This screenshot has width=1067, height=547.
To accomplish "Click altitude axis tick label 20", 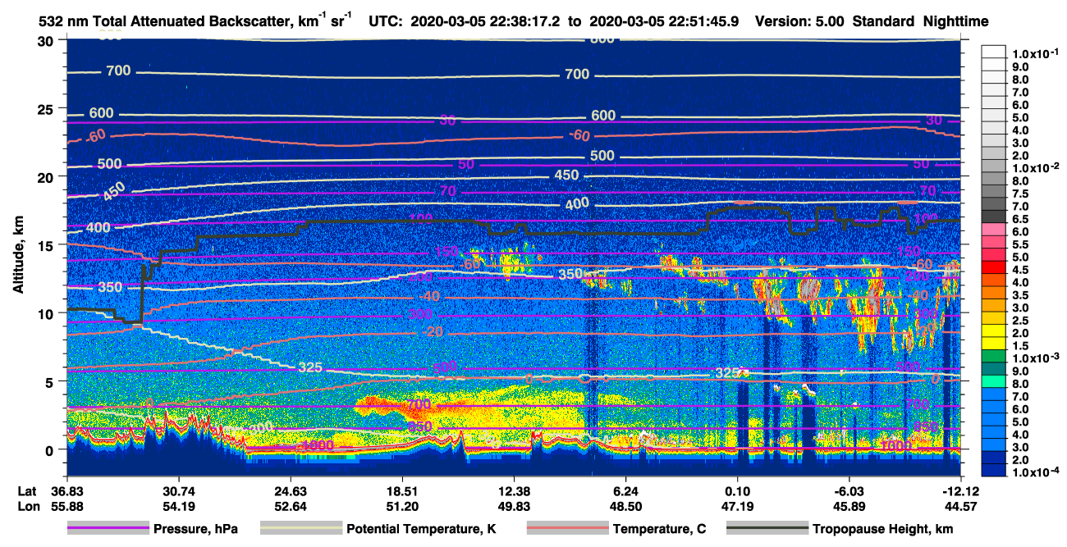I will pos(45,176).
